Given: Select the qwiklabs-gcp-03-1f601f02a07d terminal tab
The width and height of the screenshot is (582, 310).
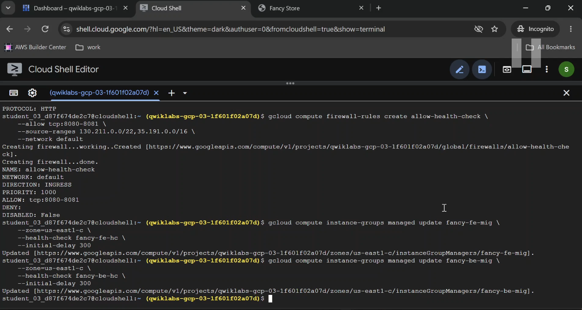Looking at the screenshot, I should click(x=99, y=93).
